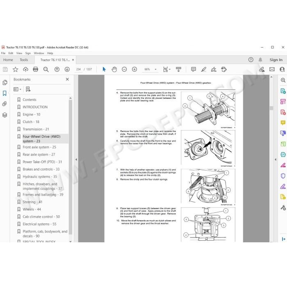Viewport: 287px width, 287px height.
Task: Open the Layers panel icon
Action: pyautogui.click(x=5, y=115)
